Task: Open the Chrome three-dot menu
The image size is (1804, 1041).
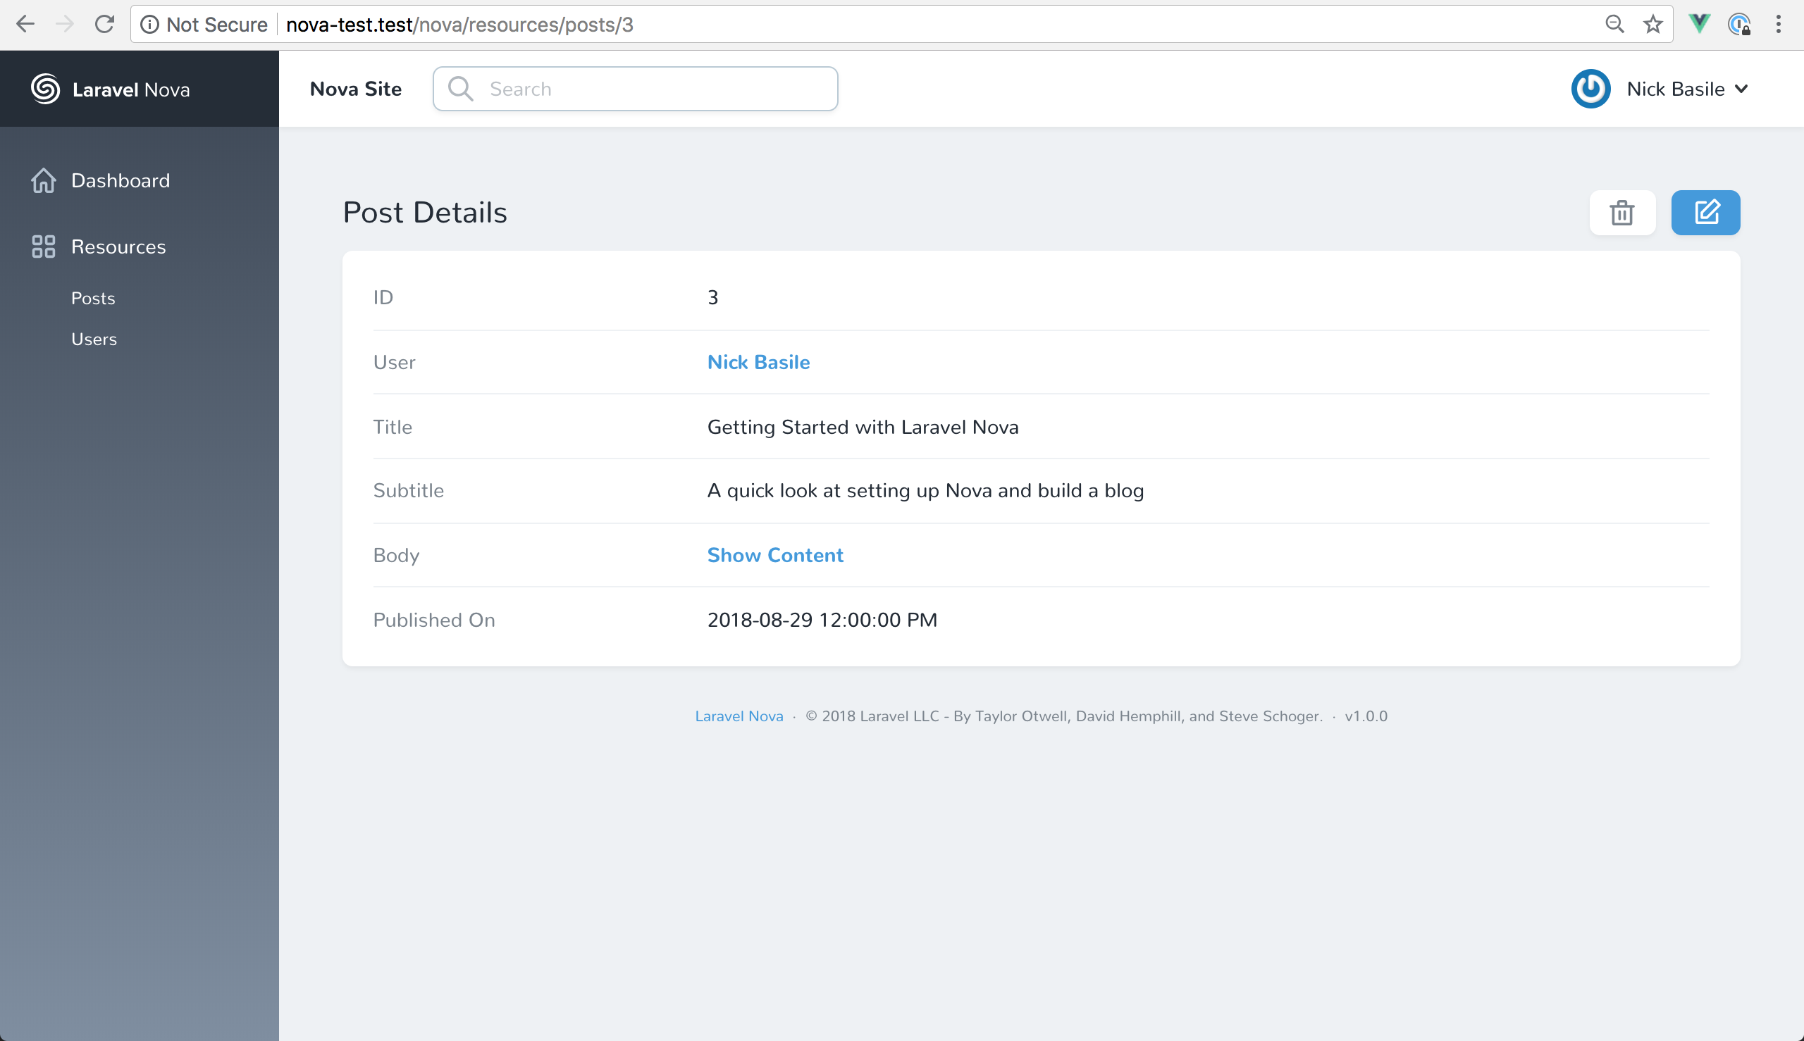Action: [1778, 25]
